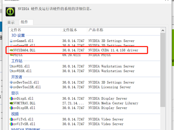The height and width of the screenshot is (130, 174).
Task: Click the nvGameS.dll file icon
Action: pyautogui.click(x=11, y=41)
